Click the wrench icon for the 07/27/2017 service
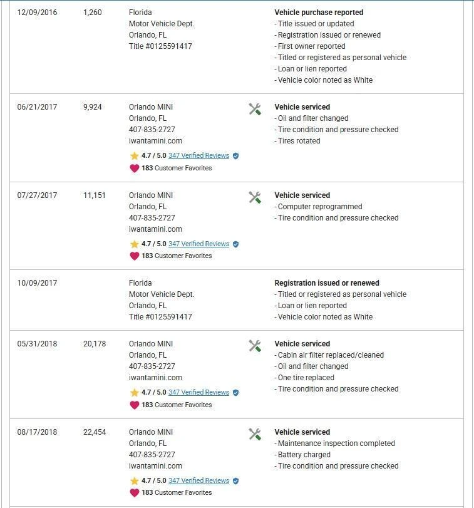Viewport: 474px width, 508px height. point(255,197)
